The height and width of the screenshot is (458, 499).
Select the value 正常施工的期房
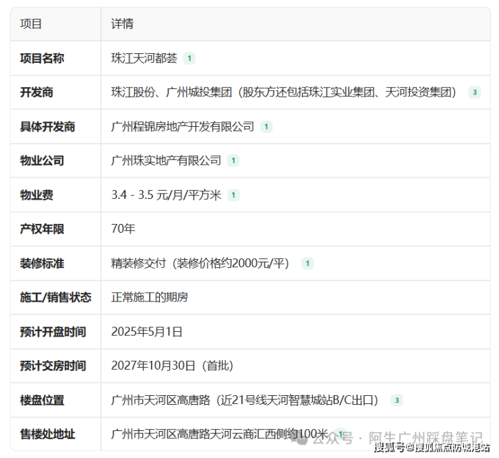tap(150, 297)
